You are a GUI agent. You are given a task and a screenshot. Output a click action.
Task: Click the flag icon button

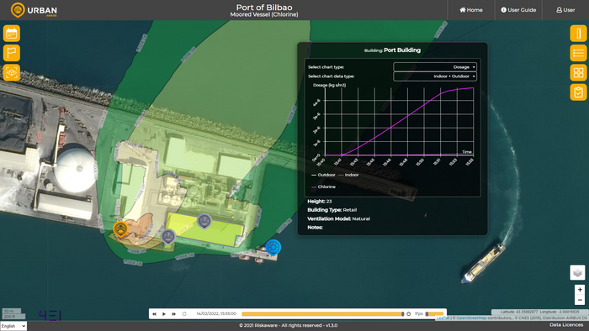click(x=12, y=53)
